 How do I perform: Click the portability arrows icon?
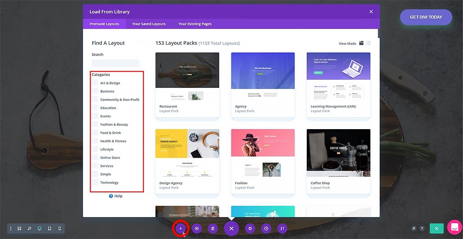[282, 229]
